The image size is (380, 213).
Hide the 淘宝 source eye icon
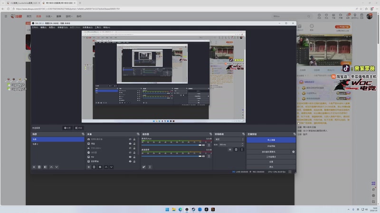click(x=130, y=144)
